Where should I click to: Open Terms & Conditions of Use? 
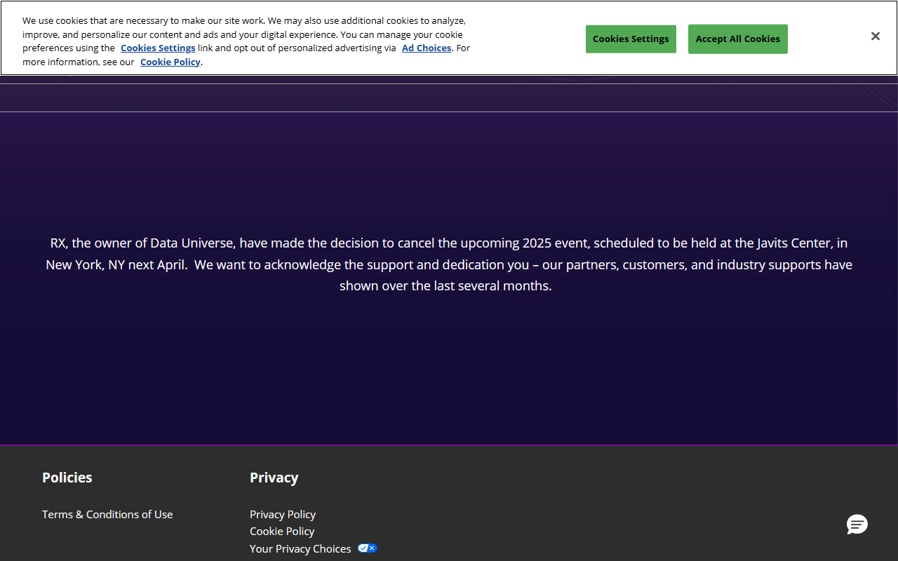pyautogui.click(x=107, y=515)
